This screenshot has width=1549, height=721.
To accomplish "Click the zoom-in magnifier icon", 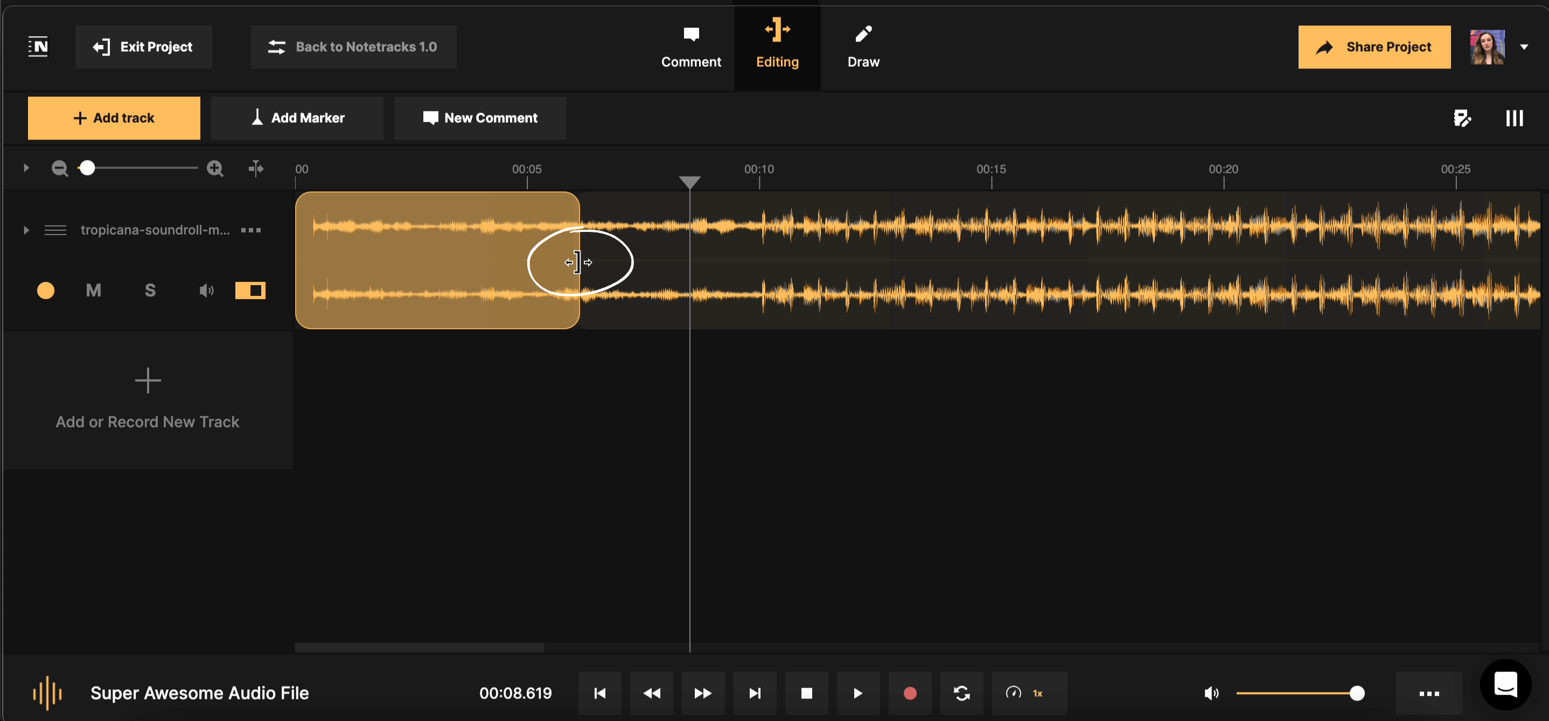I will pyautogui.click(x=215, y=168).
